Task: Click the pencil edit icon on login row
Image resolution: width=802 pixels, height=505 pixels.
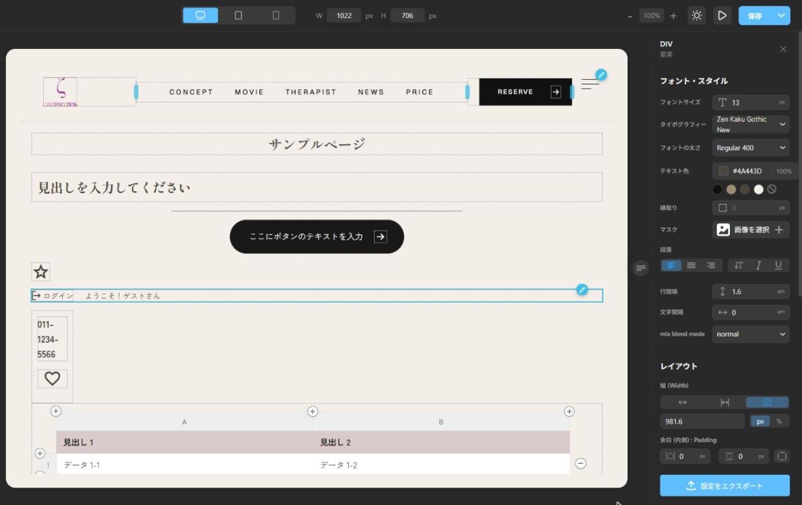Action: point(582,289)
